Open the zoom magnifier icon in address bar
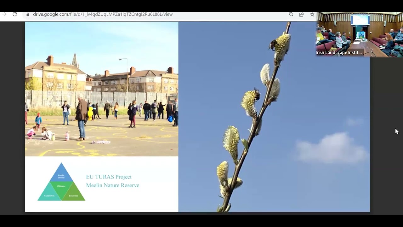Viewport: 403px width, 227px height. tap(291, 14)
